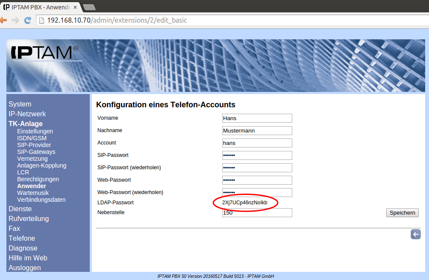The image size is (429, 280).
Task: Click into the Vorname field
Action: tap(257, 118)
